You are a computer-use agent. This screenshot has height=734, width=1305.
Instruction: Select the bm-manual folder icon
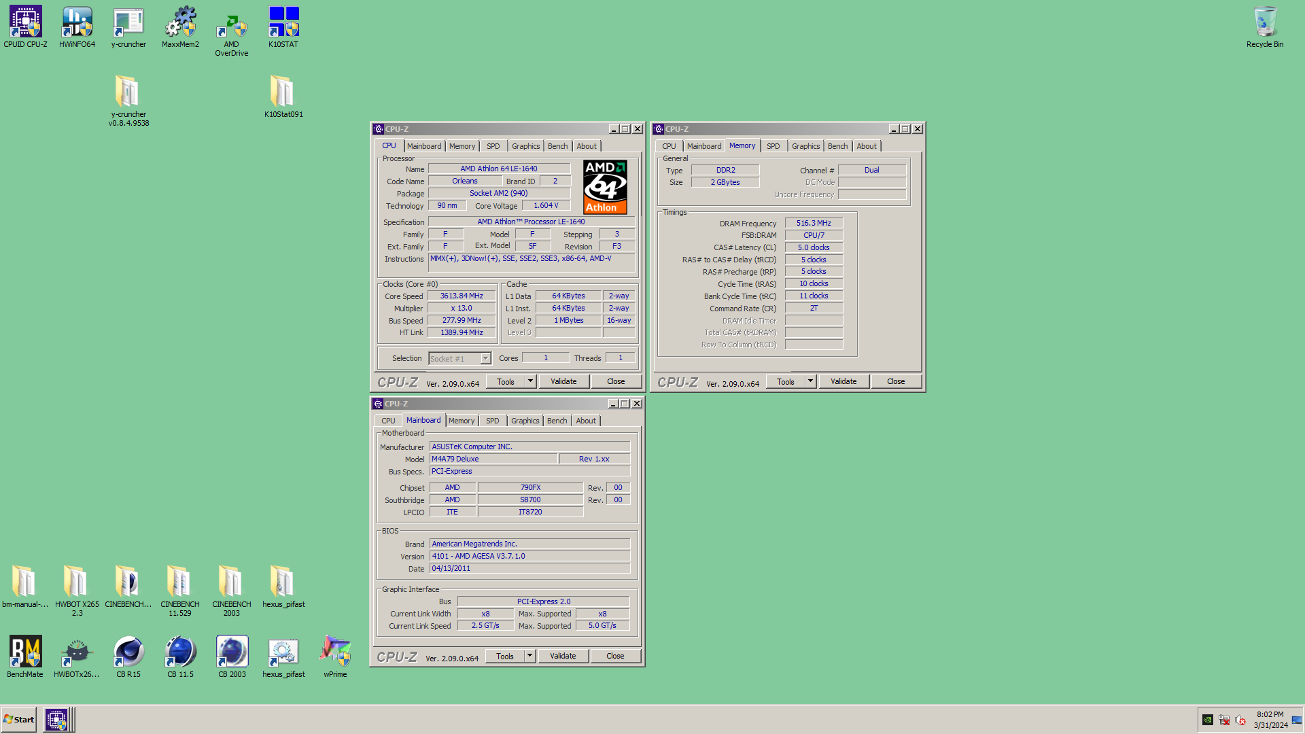click(x=25, y=586)
